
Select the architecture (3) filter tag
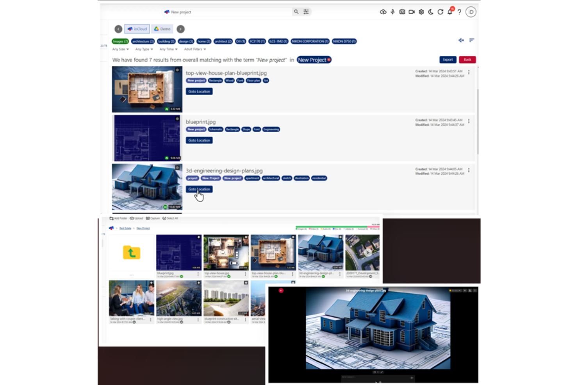pos(143,41)
